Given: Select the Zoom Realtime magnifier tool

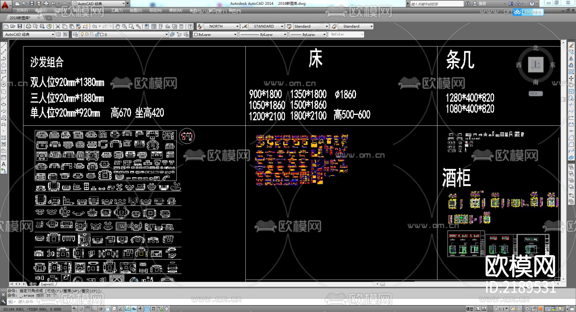Looking at the screenshot, I should (x=124, y=26).
